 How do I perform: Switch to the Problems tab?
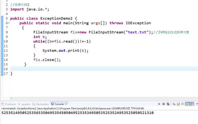(9, 104)
